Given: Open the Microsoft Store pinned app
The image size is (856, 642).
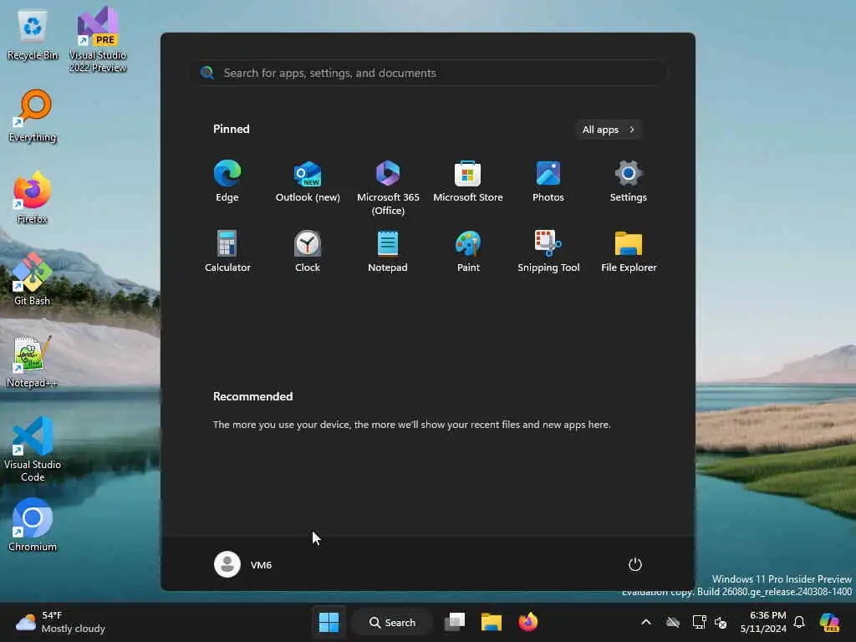Looking at the screenshot, I should (468, 181).
